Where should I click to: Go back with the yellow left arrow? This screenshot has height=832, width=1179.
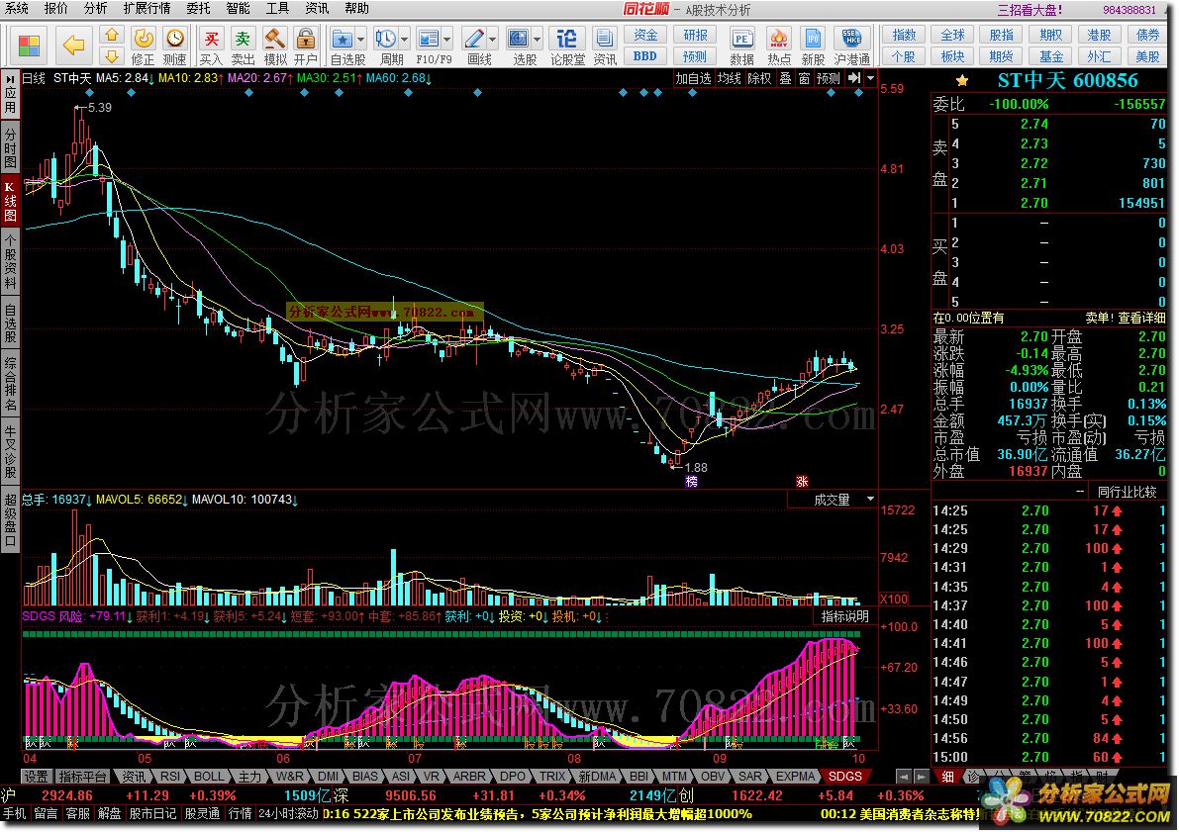click(x=73, y=46)
